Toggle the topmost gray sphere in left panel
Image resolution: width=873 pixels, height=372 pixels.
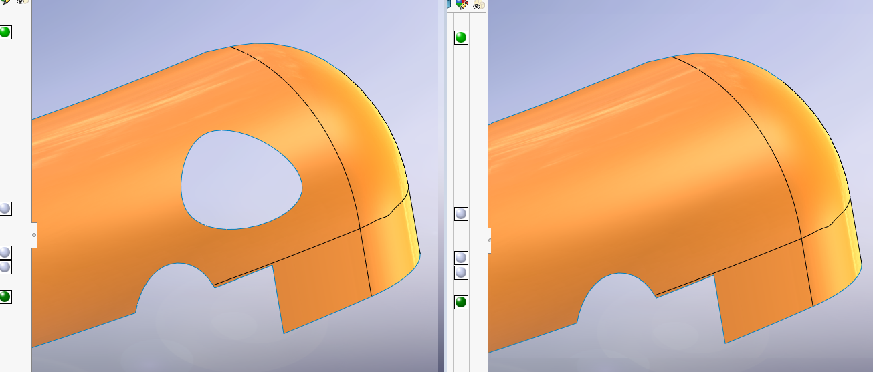coord(5,208)
